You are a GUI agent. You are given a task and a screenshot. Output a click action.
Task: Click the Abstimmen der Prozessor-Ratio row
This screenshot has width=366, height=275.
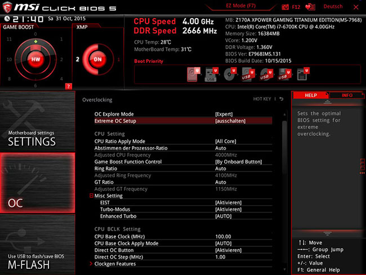pos(183,148)
